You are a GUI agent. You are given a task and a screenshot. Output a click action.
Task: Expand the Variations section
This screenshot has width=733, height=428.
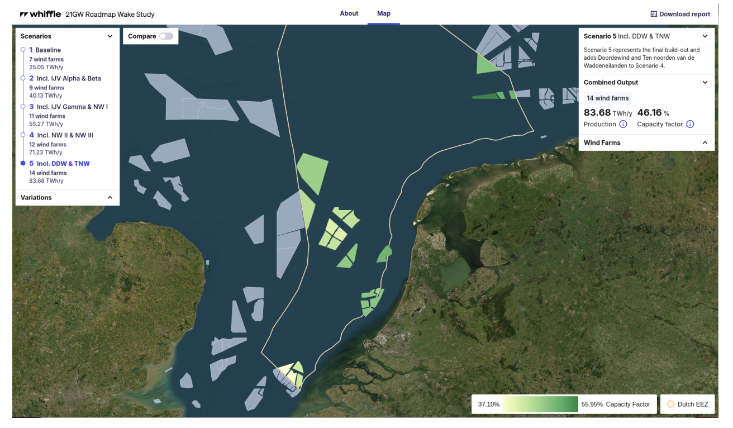[x=110, y=197]
